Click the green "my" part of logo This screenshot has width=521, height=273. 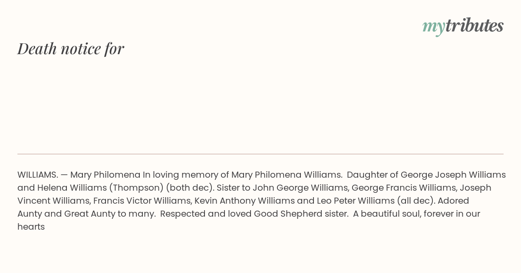434,27
